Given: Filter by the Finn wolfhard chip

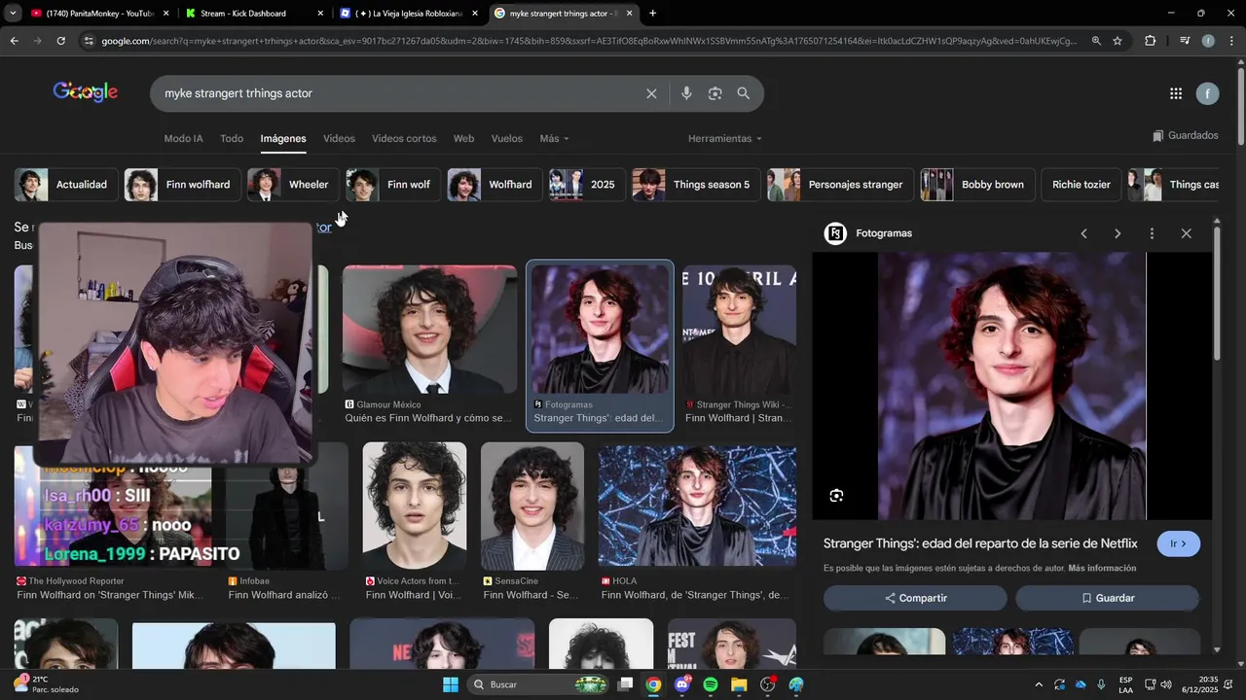Looking at the screenshot, I should click(182, 185).
